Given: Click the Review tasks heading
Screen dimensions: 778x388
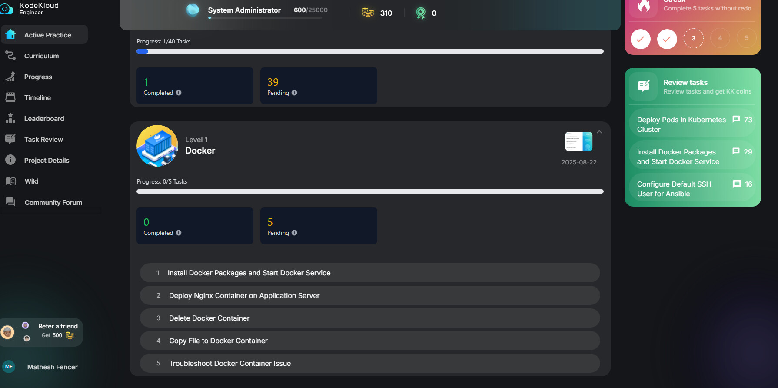Looking at the screenshot, I should (685, 82).
